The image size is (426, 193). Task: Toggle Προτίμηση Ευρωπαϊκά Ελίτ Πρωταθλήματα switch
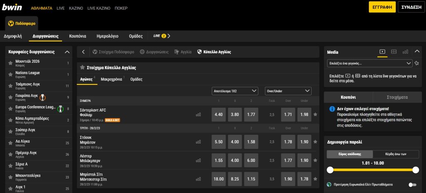coord(412,185)
